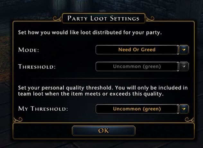Click the gold flourish ornament left of title
Image resolution: width=203 pixels, height=148 pixels.
coord(57,18)
